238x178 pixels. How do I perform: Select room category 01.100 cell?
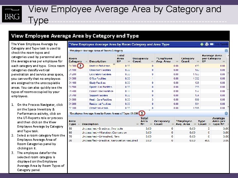[72, 70]
